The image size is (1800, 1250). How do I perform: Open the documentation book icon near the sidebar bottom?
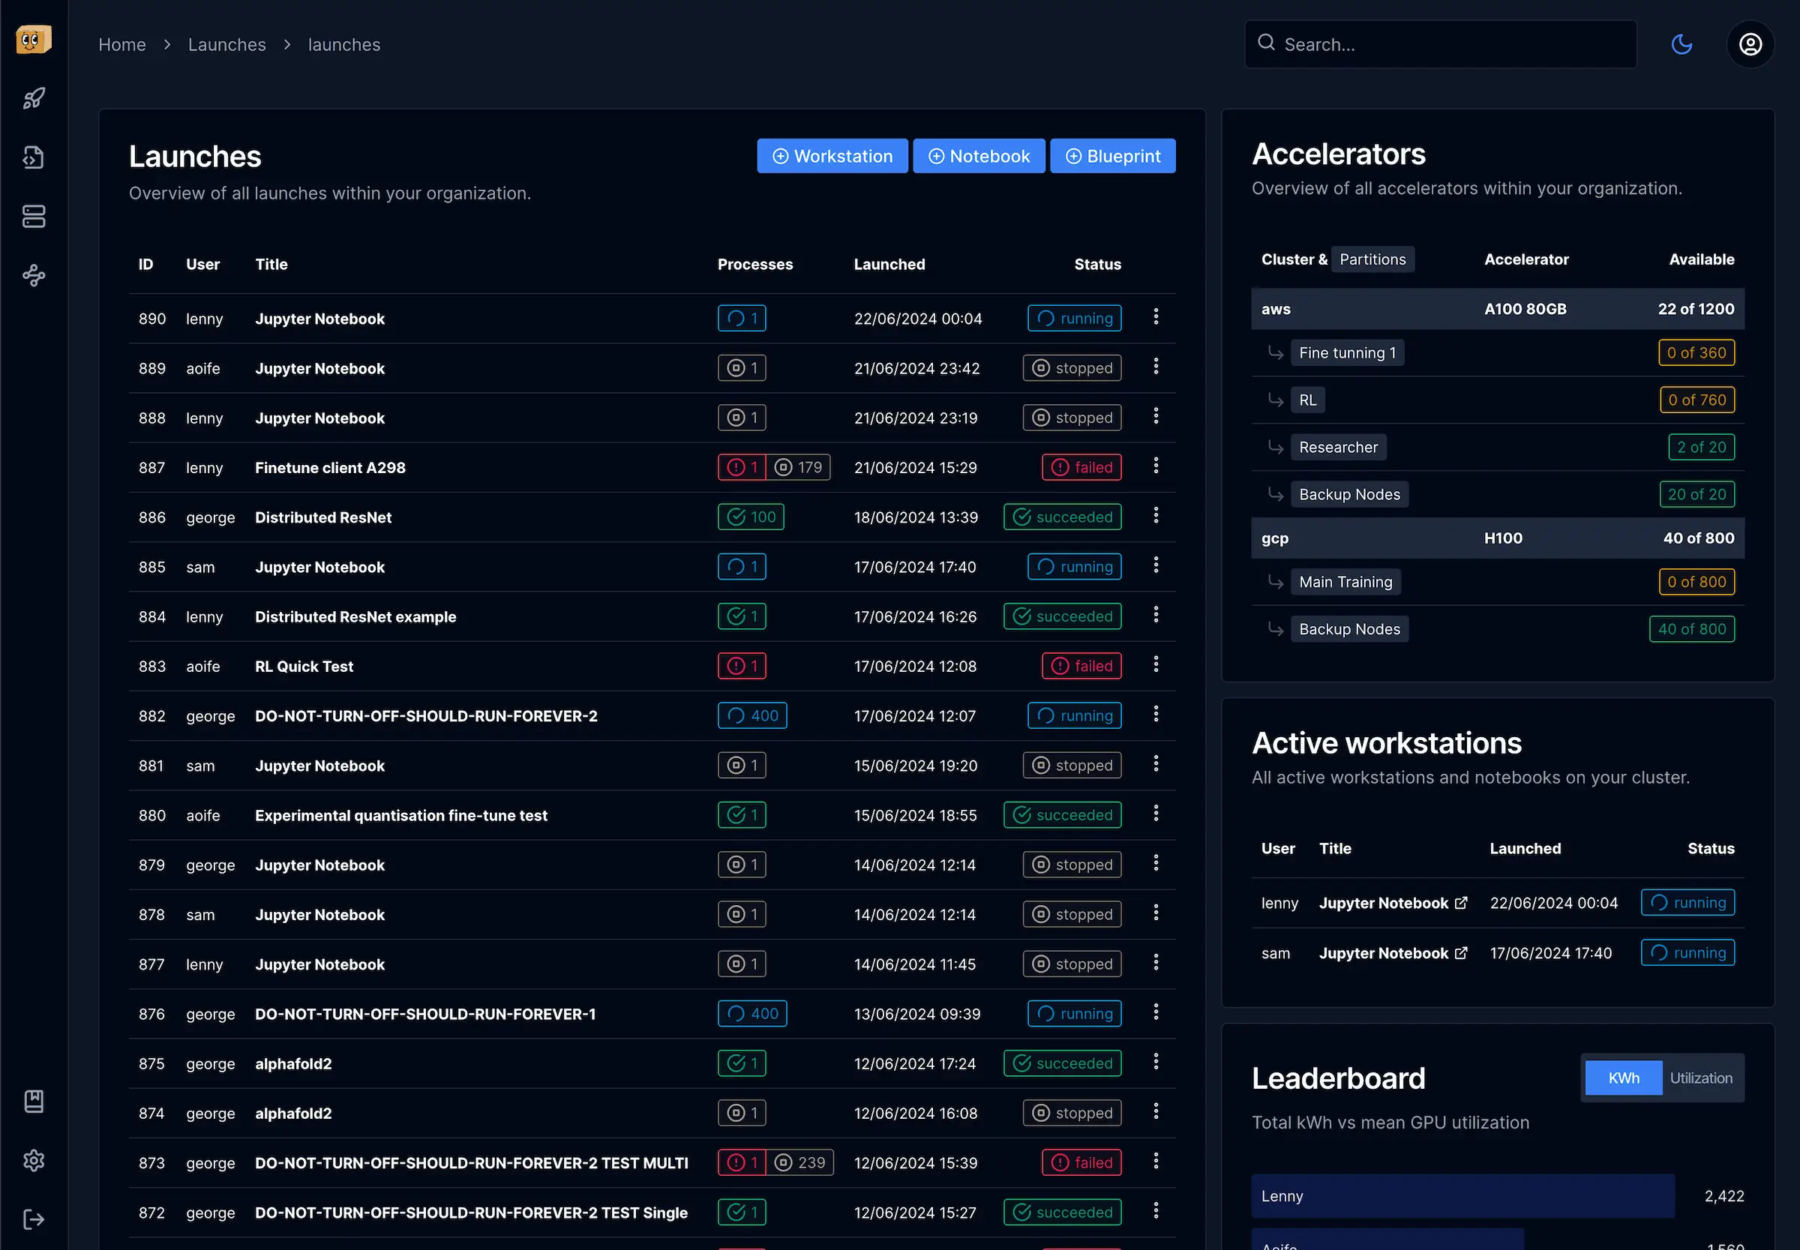click(x=34, y=1102)
